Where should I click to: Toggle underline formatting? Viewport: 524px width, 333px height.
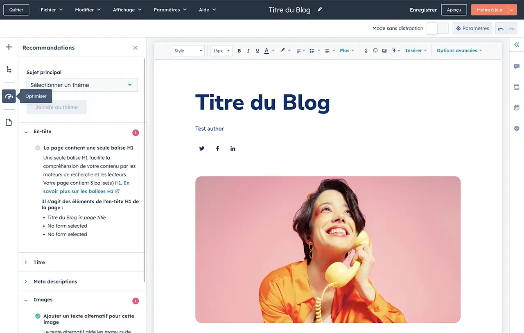257,51
